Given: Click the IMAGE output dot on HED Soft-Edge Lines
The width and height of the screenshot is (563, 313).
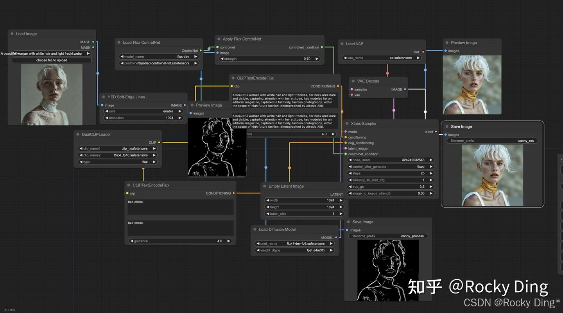Looking at the screenshot, I should point(185,105).
